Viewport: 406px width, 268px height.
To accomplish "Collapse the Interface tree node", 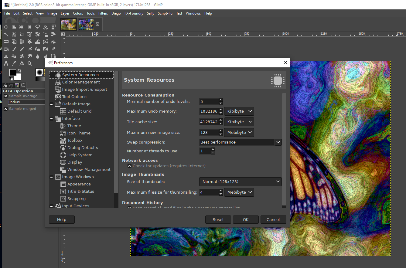I will click(x=52, y=119).
